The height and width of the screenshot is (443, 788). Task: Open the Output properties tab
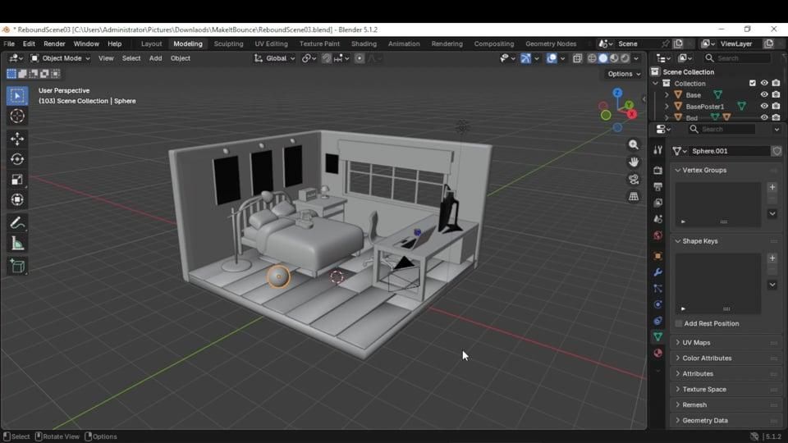point(657,186)
